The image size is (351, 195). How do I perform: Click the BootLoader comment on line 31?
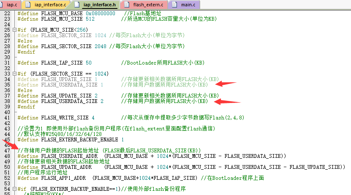[163, 63]
